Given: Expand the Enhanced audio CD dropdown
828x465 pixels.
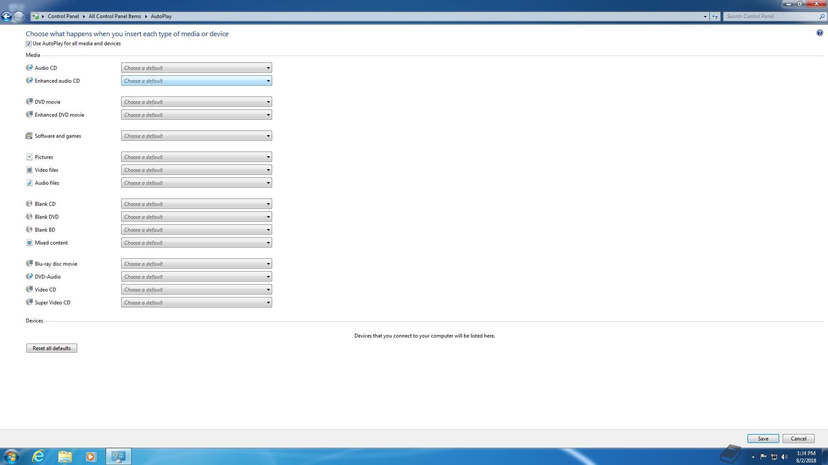Looking at the screenshot, I should pyautogui.click(x=197, y=81).
